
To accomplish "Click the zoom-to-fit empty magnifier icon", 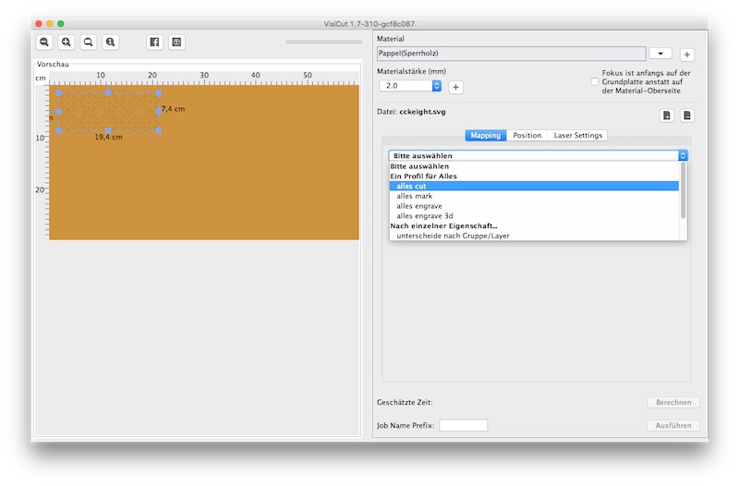I will [x=88, y=42].
